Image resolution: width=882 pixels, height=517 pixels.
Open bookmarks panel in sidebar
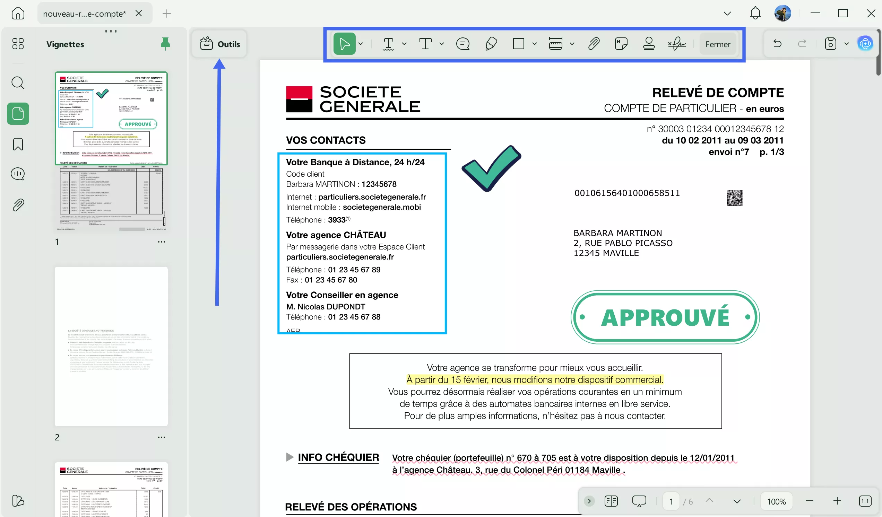(x=18, y=144)
